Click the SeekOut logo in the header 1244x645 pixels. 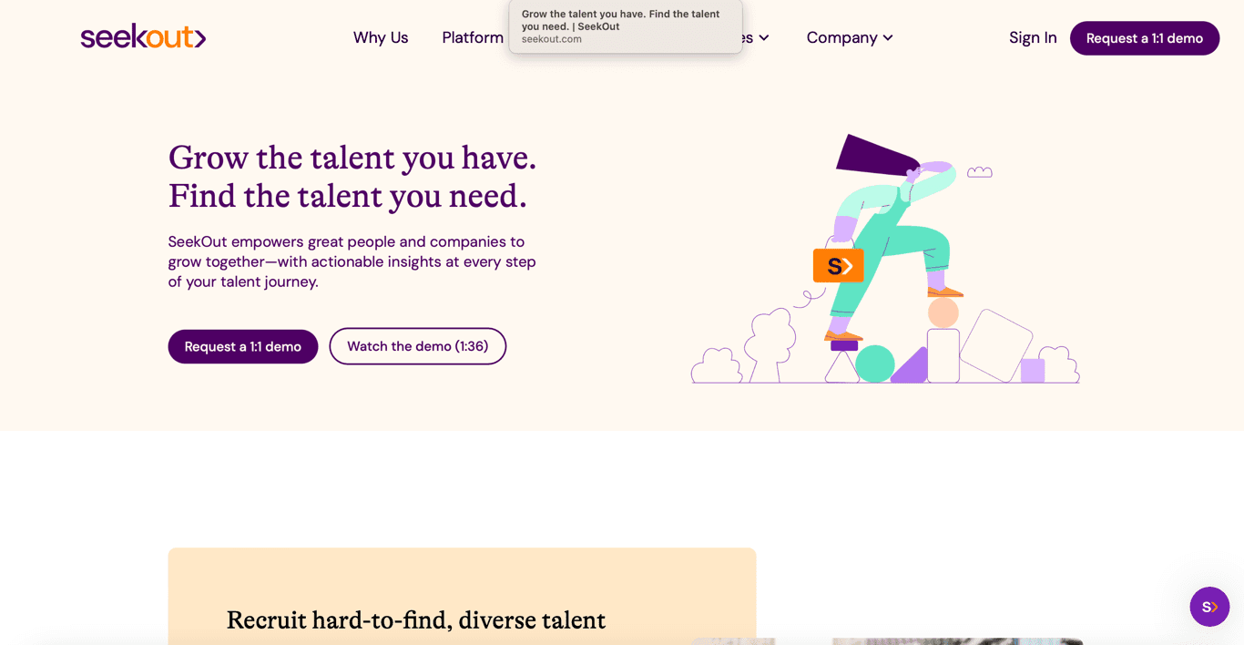(x=143, y=37)
